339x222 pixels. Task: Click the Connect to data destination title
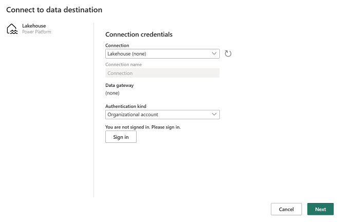tap(54, 10)
